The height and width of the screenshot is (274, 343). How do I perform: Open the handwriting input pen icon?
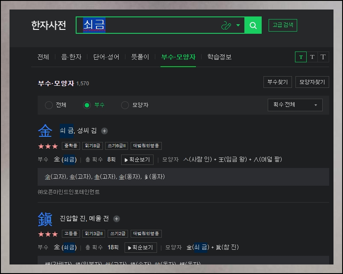(x=226, y=26)
